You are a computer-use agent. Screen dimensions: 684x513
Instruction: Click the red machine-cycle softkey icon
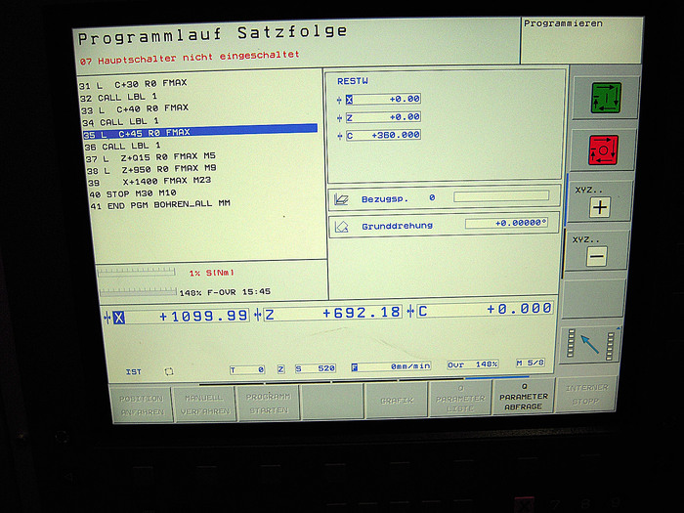tap(603, 150)
